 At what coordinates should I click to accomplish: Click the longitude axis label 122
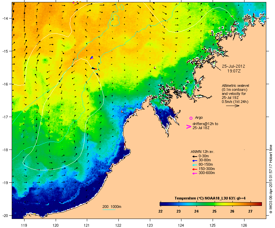coord(118,225)
